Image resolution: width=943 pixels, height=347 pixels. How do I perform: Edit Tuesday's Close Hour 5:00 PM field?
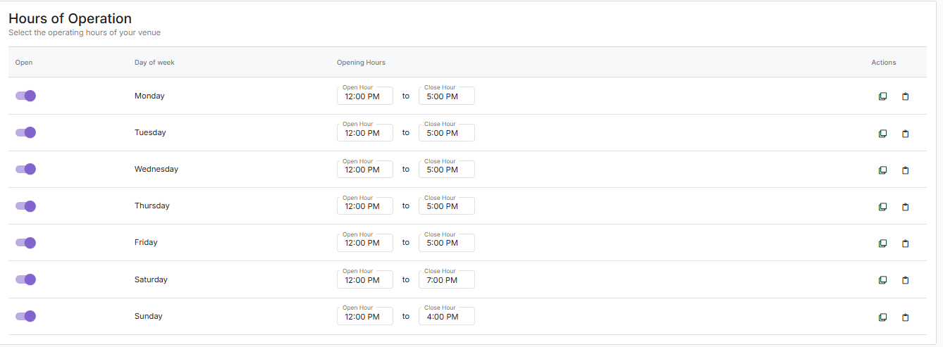[447, 132]
